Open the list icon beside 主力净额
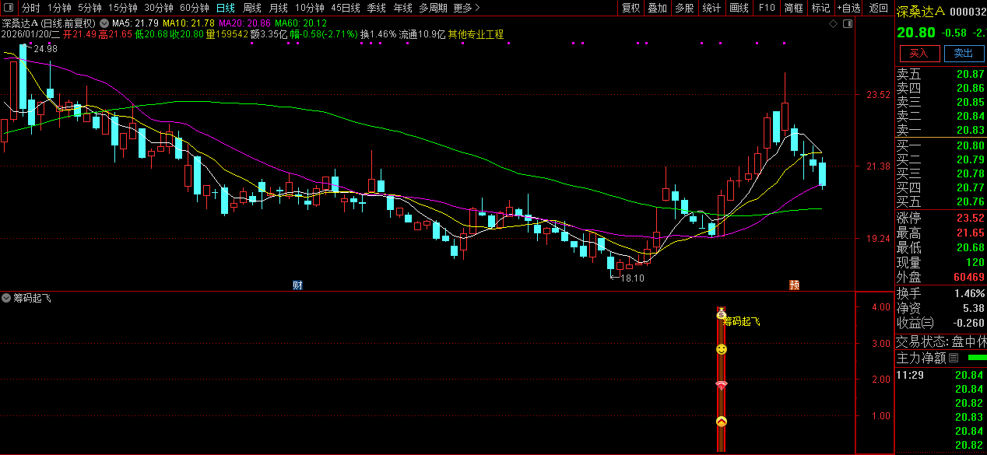 (954, 358)
